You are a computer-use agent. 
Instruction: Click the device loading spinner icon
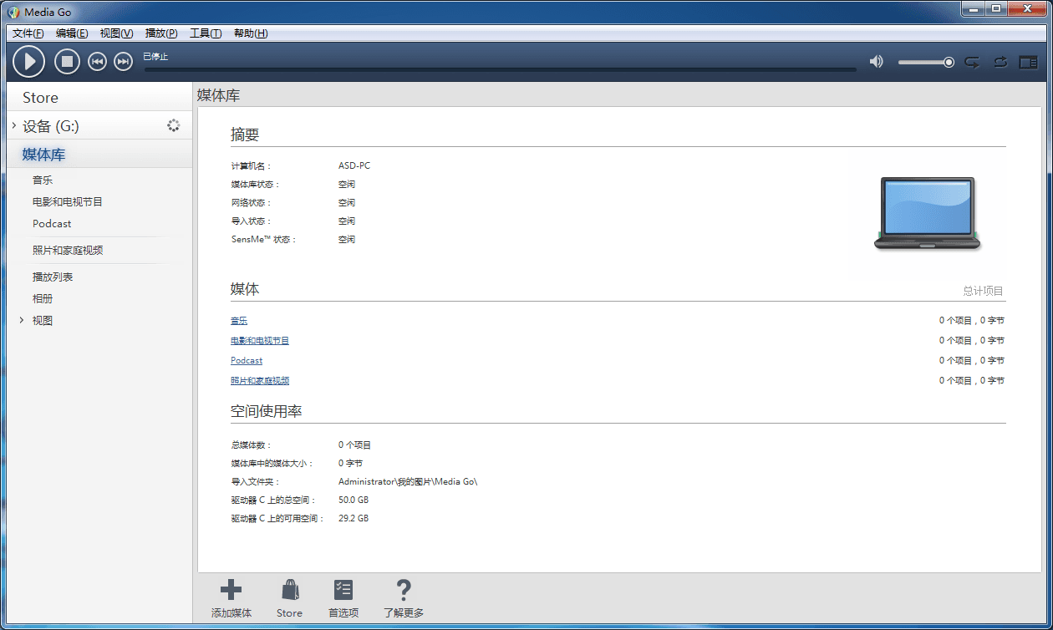point(173,125)
